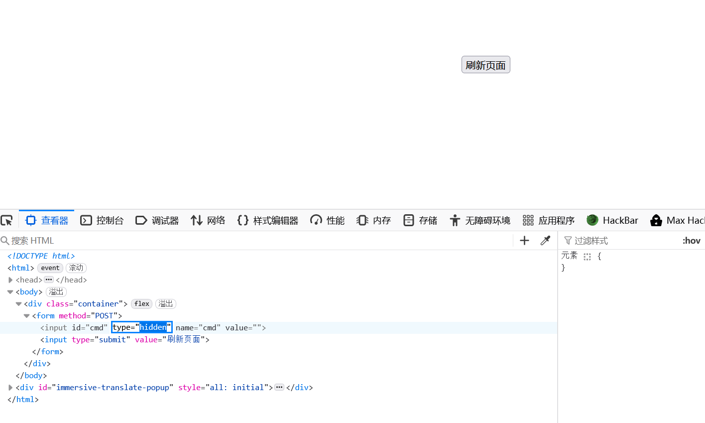This screenshot has height=423, width=705.
Task: Open the 存储 storage tab
Action: (420, 220)
